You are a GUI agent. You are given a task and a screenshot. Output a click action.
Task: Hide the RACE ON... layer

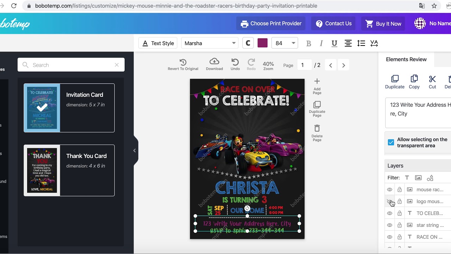[390, 237]
